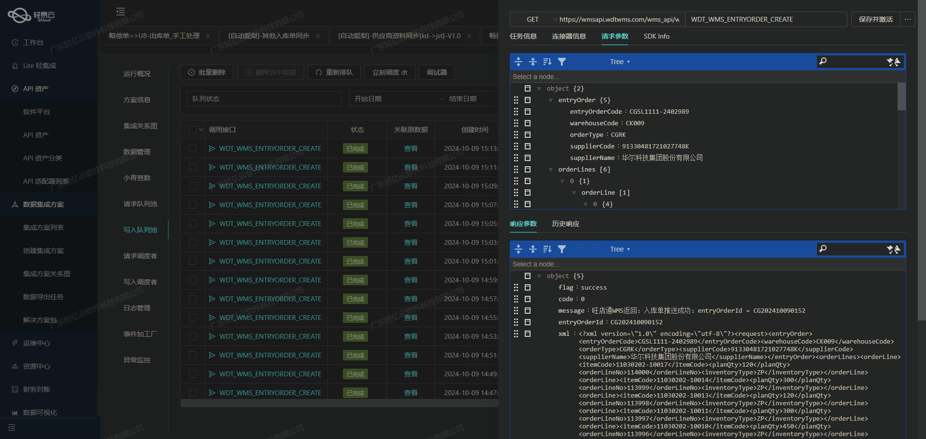
Task: Collapse the orderLine [1] node
Action: 574,193
